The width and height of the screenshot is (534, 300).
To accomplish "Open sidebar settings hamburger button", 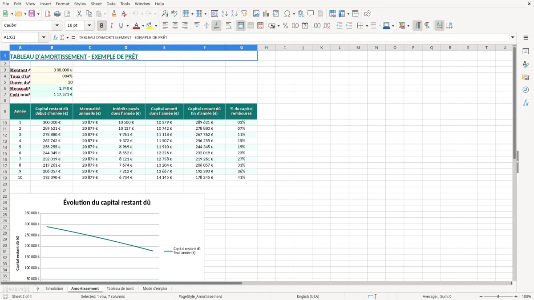I will (x=526, y=39).
